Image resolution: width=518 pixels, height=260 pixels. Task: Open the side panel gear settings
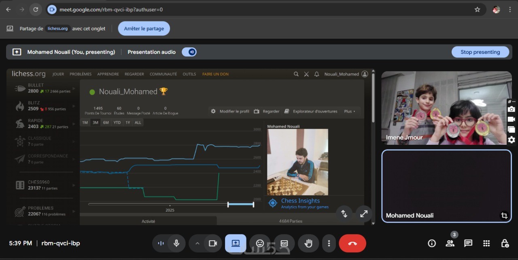512,140
